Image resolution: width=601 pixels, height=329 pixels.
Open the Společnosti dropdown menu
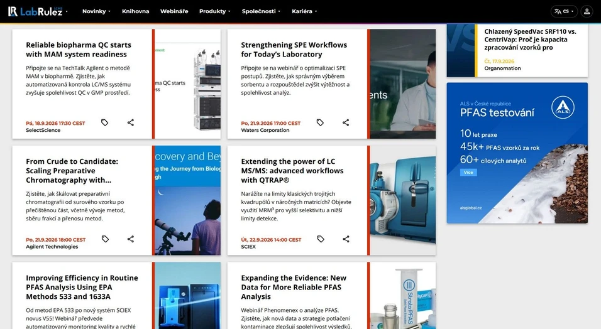click(261, 11)
